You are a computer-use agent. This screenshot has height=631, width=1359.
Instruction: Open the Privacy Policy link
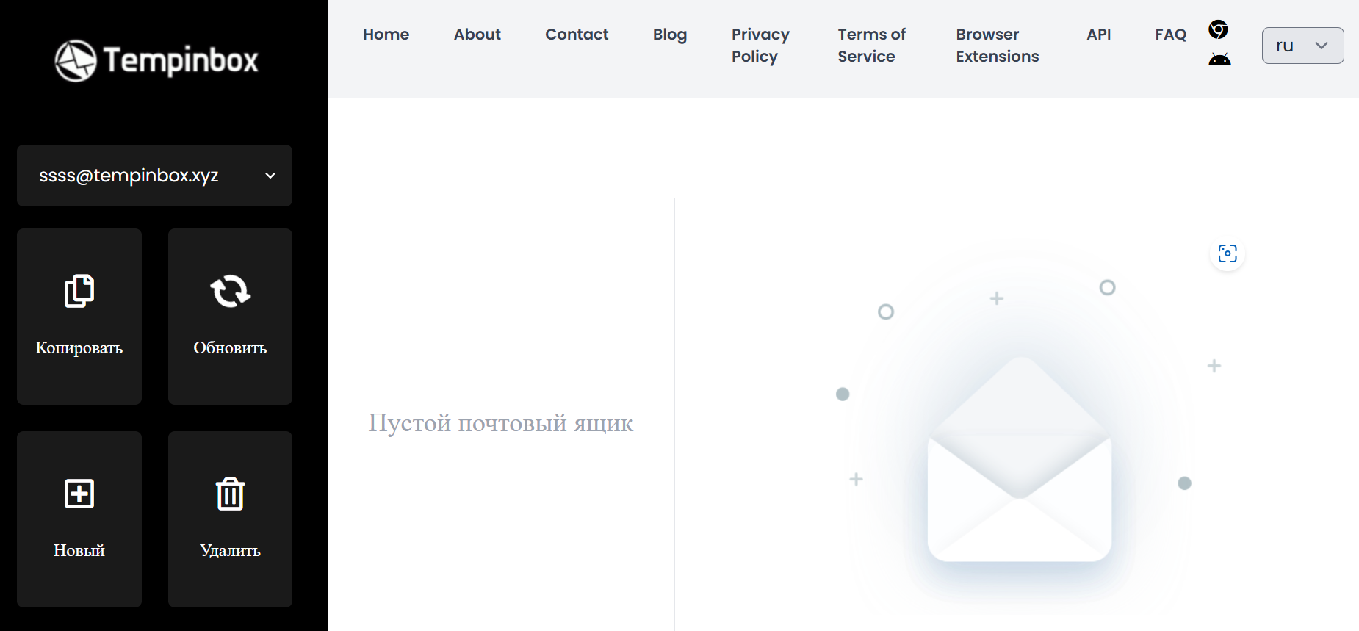(760, 46)
